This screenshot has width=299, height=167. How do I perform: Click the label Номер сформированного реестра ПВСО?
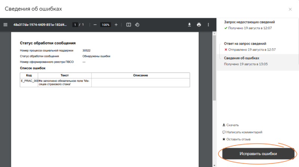click(47, 62)
